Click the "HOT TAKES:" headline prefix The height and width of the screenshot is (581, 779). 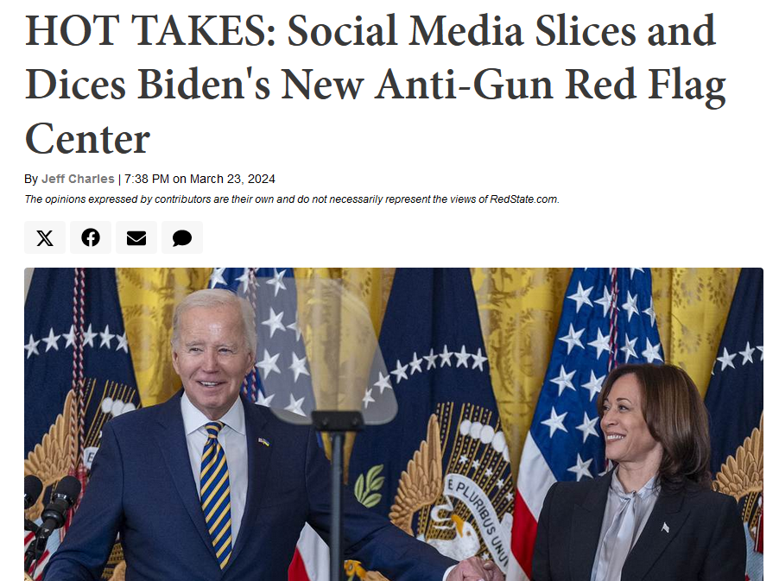[x=150, y=31]
